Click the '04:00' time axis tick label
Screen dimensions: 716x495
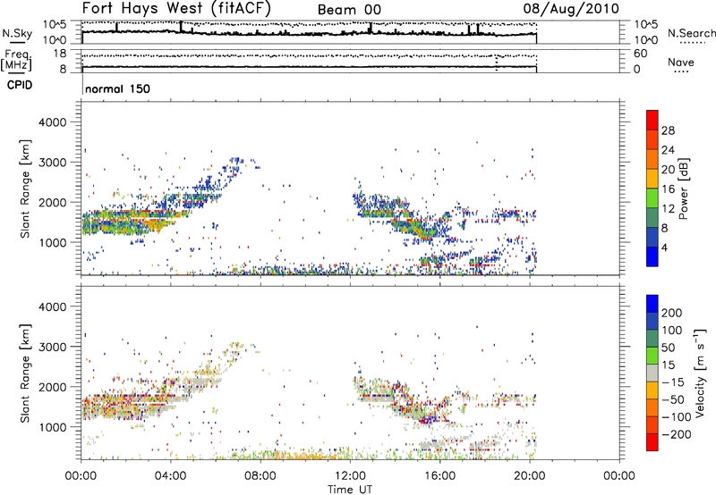170,476
